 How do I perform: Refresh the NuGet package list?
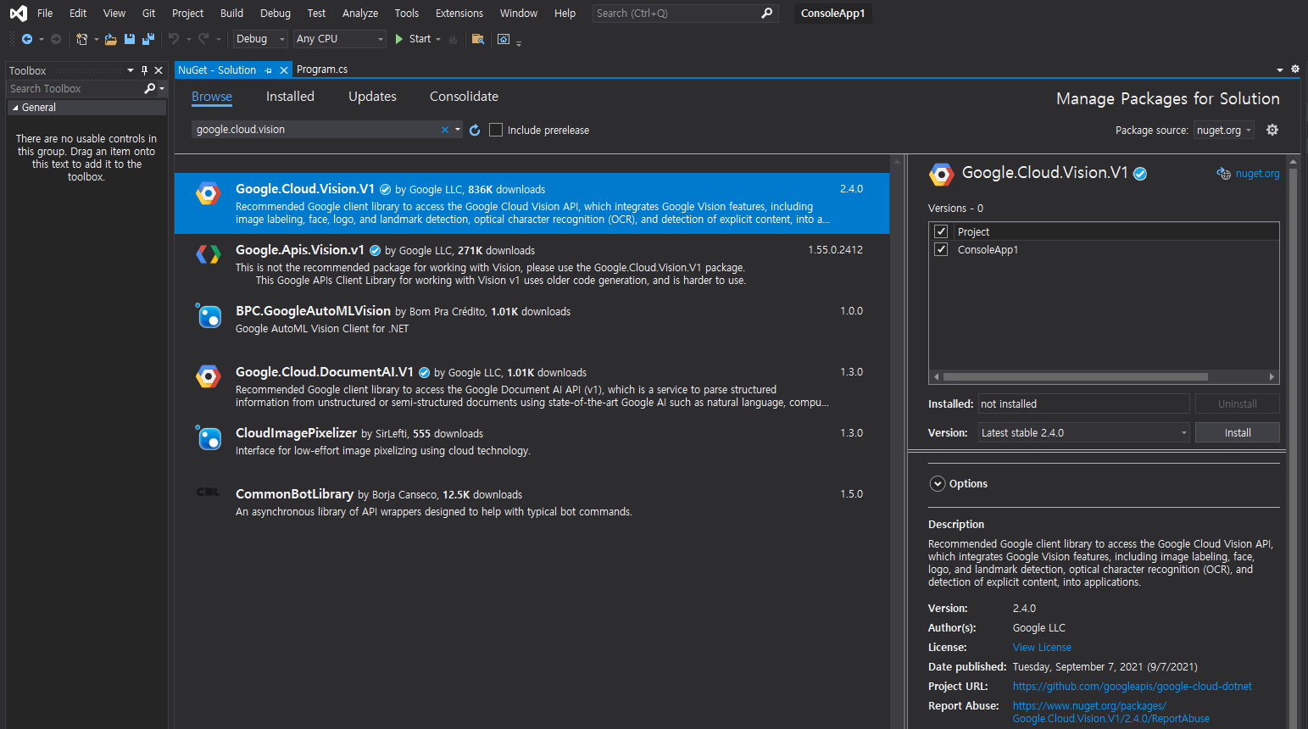475,130
